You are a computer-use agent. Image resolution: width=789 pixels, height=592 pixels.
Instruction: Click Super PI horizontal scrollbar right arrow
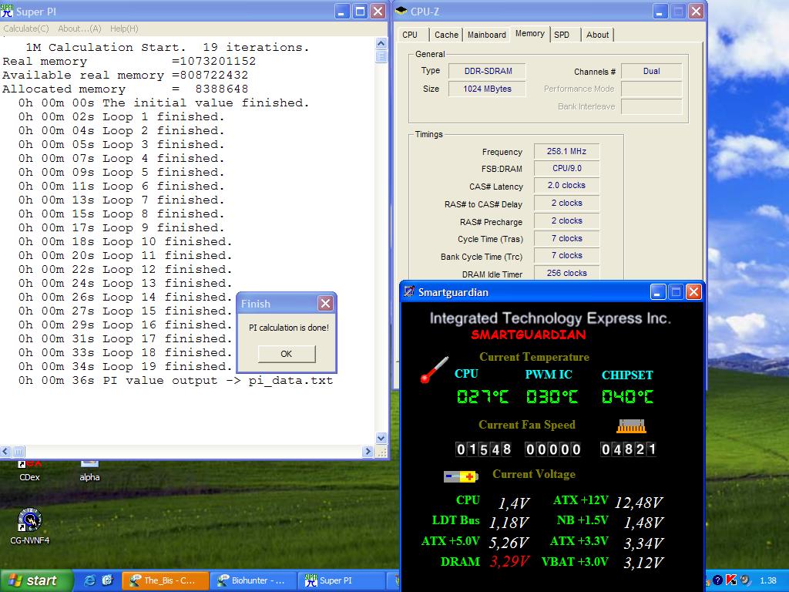[x=368, y=452]
